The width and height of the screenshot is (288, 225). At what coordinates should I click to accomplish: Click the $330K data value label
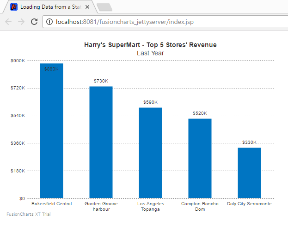[249, 142]
